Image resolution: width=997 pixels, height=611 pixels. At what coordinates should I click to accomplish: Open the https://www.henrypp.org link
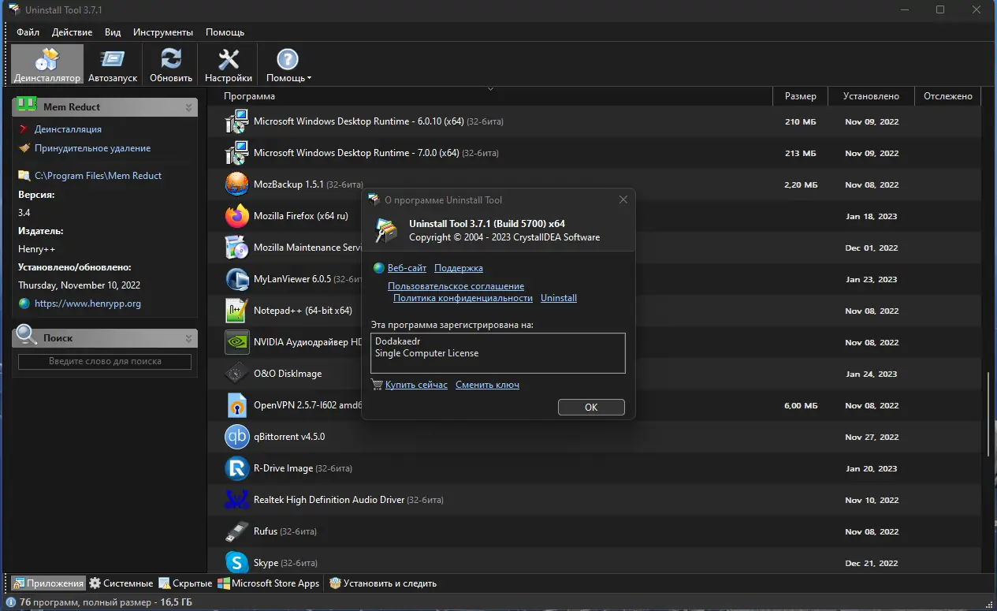[x=88, y=304]
